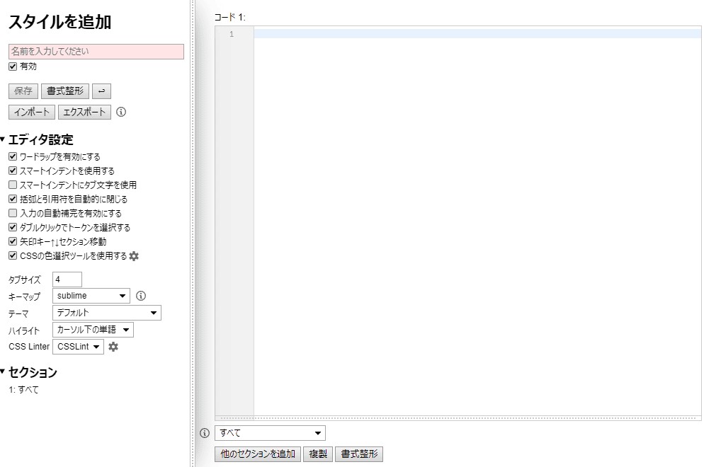Jump to section 1: すべて in the list
This screenshot has height=467, width=716.
(x=24, y=390)
